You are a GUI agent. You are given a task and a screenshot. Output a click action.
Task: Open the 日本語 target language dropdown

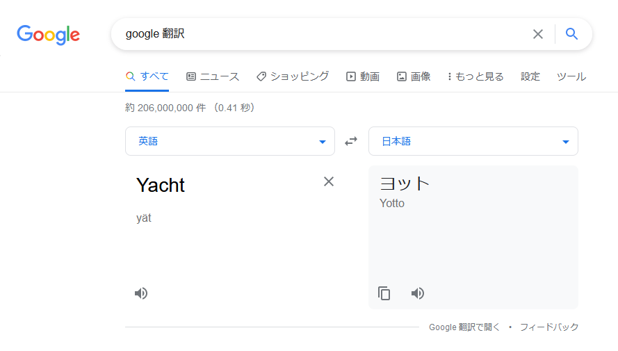click(x=473, y=141)
